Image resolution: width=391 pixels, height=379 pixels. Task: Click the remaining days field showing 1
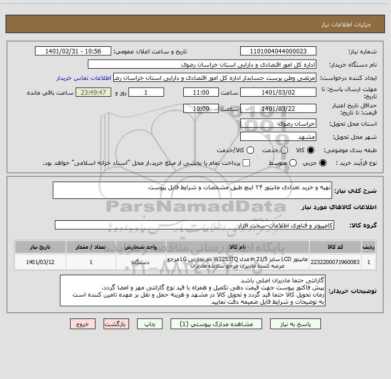click(146, 93)
